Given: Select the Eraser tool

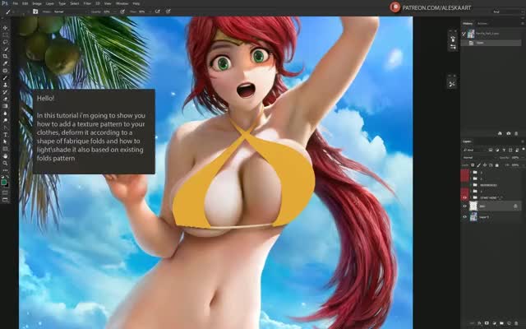Looking at the screenshot, I should click(5, 99).
